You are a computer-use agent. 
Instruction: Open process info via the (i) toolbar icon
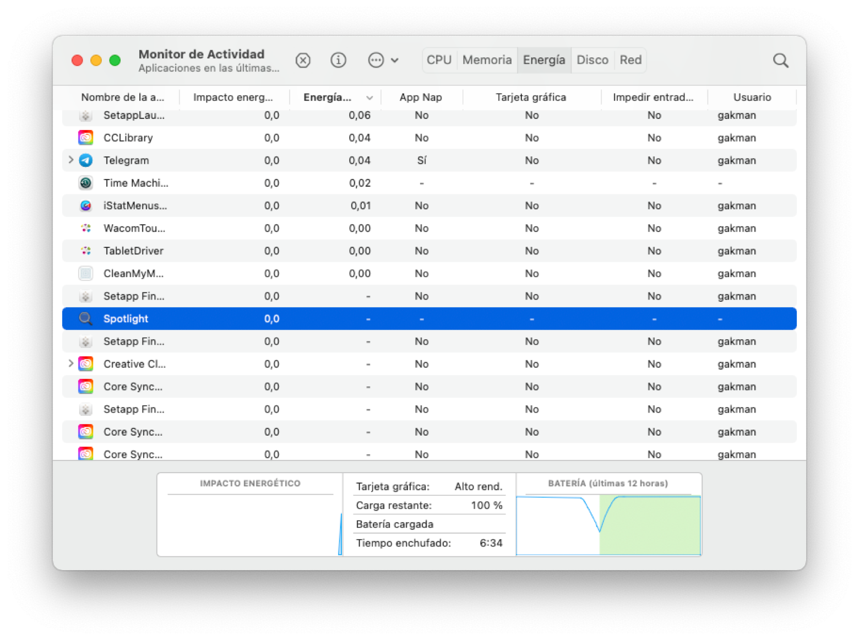coord(338,60)
